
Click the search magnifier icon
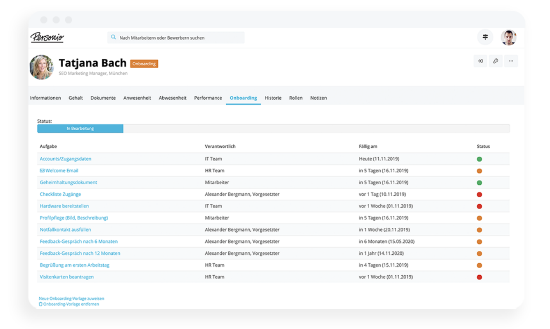[114, 37]
